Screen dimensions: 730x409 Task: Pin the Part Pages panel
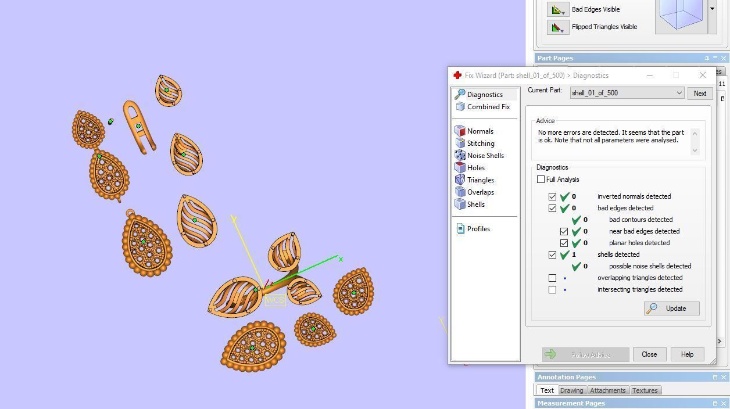[x=707, y=58]
